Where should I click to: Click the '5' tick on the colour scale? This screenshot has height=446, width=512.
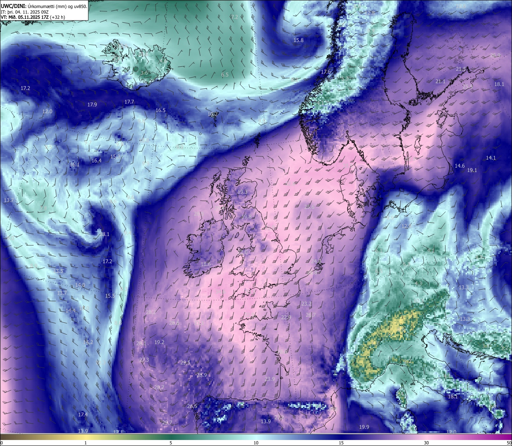171,443
